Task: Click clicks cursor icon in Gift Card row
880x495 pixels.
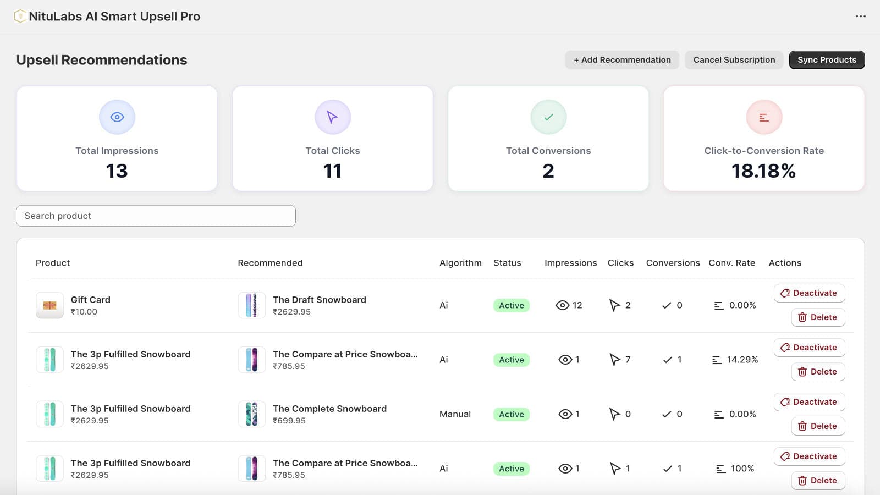Action: pos(614,305)
